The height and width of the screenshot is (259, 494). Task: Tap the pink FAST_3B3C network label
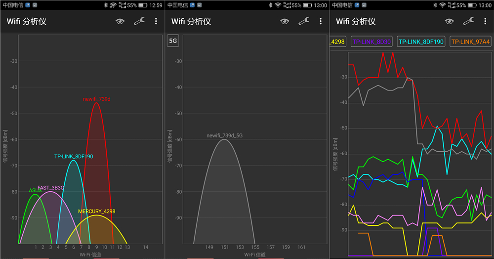[x=51, y=188]
